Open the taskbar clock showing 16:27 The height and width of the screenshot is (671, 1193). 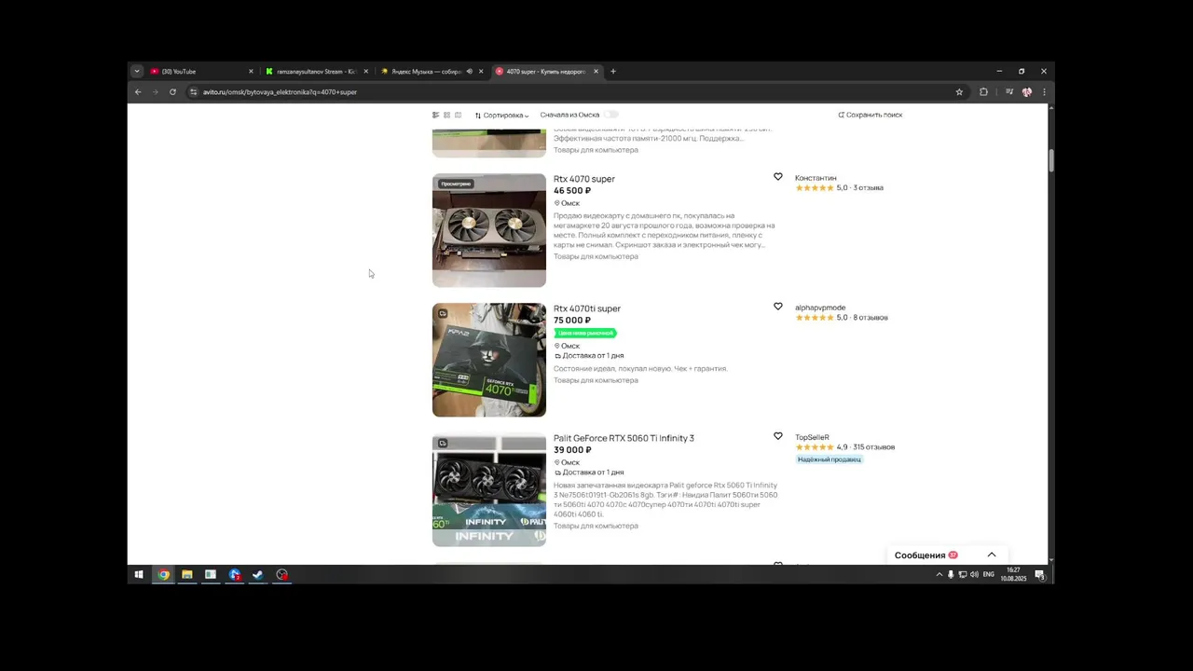point(1013,575)
